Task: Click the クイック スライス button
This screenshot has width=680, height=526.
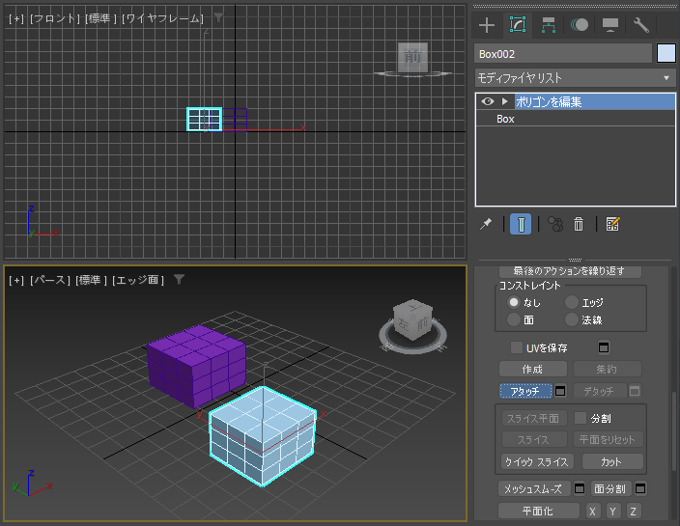Action: (537, 462)
